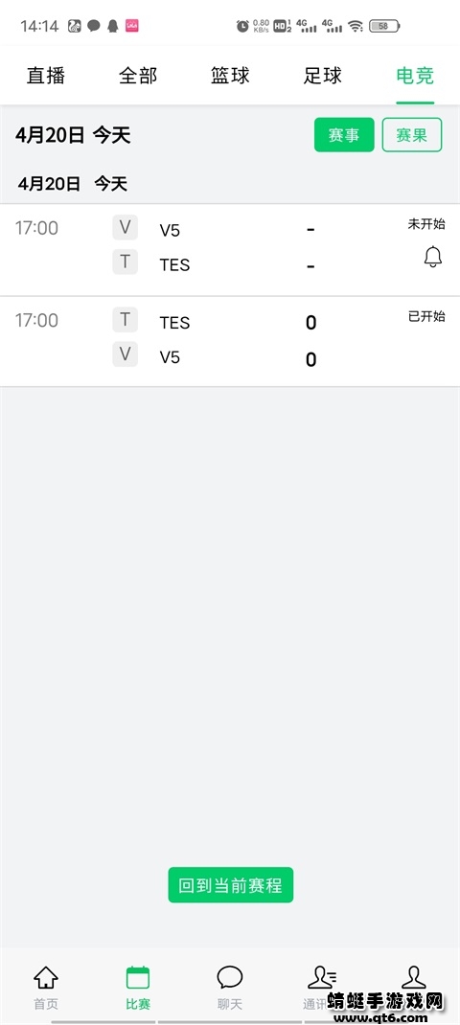Open the 首页 home icon
460x1025 pixels.
(46, 978)
